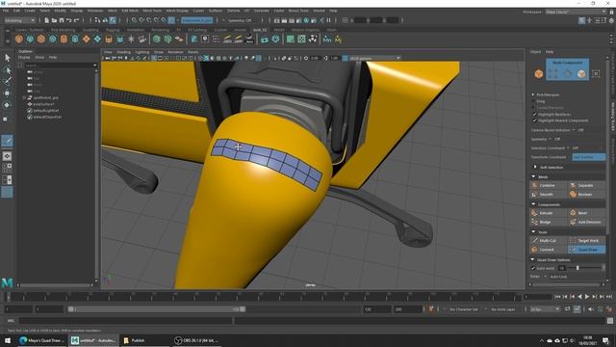Select the arrow Select tool in toolbox
This screenshot has width=616, height=347.
pyautogui.click(x=7, y=58)
